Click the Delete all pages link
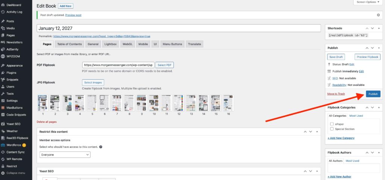This screenshot has height=180, width=385. tap(47, 122)
